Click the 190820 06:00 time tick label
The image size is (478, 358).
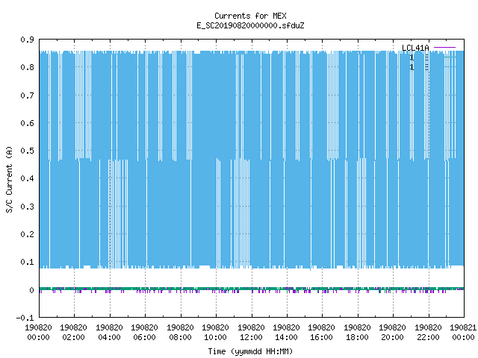pos(144,333)
